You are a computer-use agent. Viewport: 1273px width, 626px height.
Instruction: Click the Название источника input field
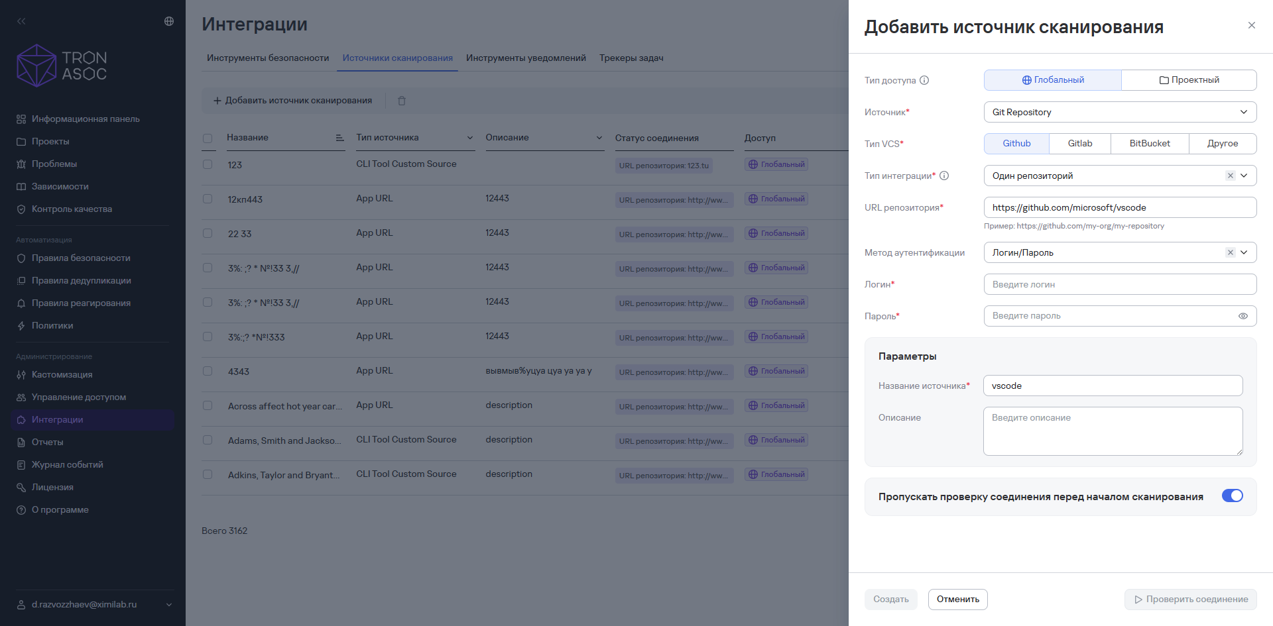pos(1113,386)
